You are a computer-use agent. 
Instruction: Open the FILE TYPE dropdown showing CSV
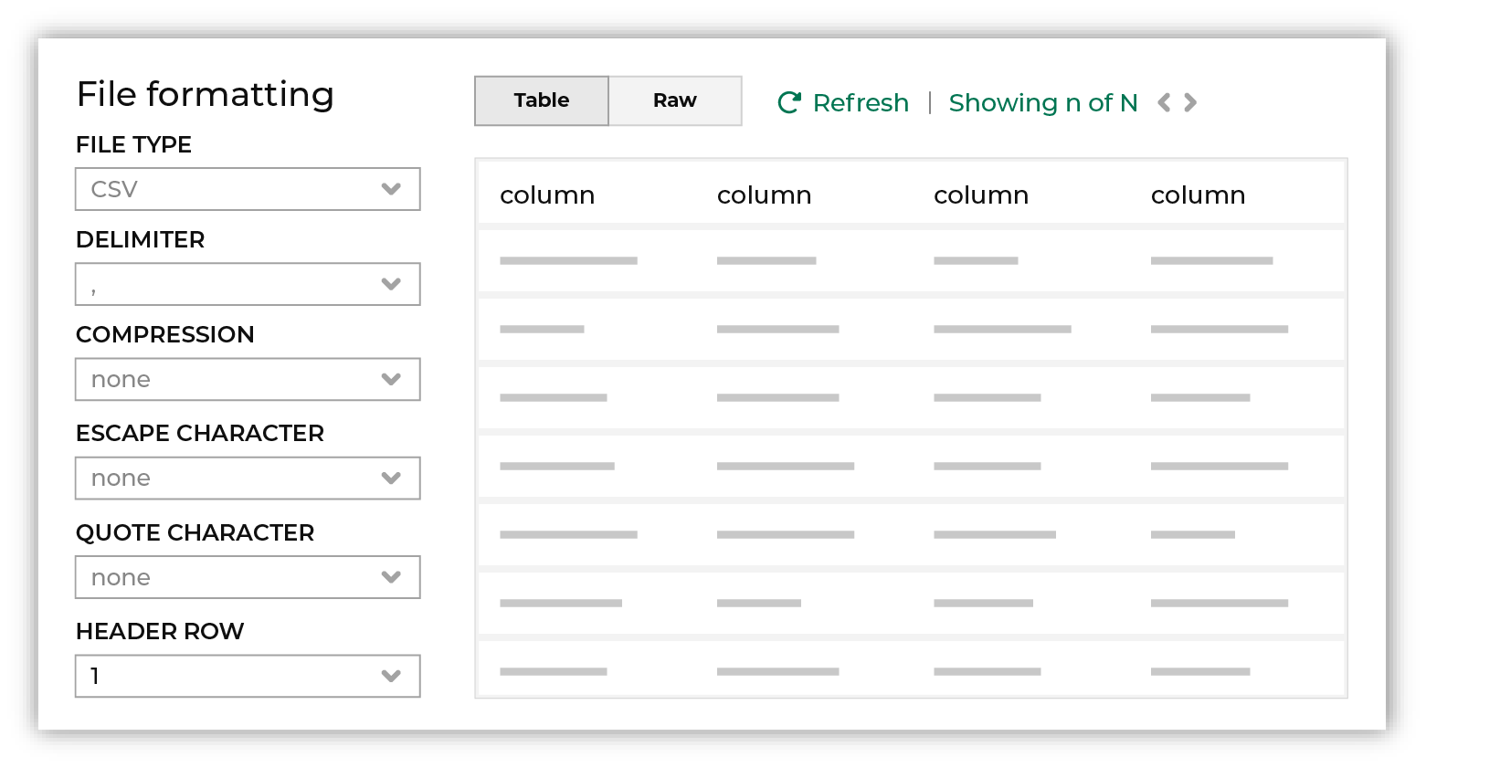pyautogui.click(x=248, y=189)
